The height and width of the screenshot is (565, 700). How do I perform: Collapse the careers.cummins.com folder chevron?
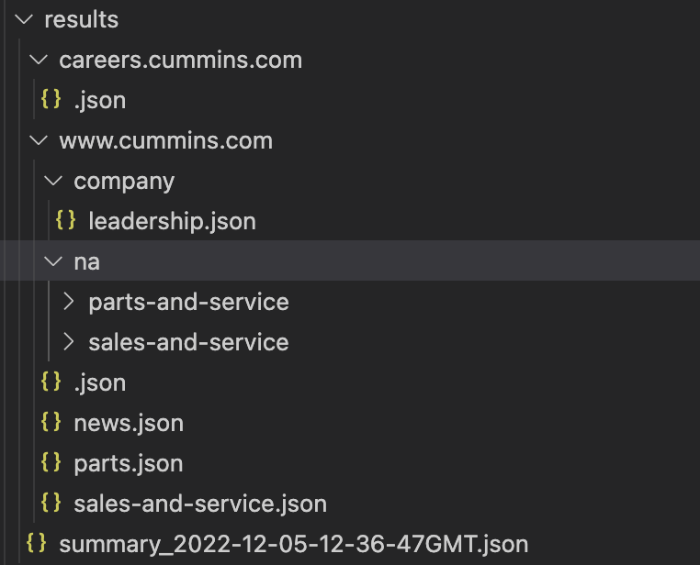[x=39, y=60]
